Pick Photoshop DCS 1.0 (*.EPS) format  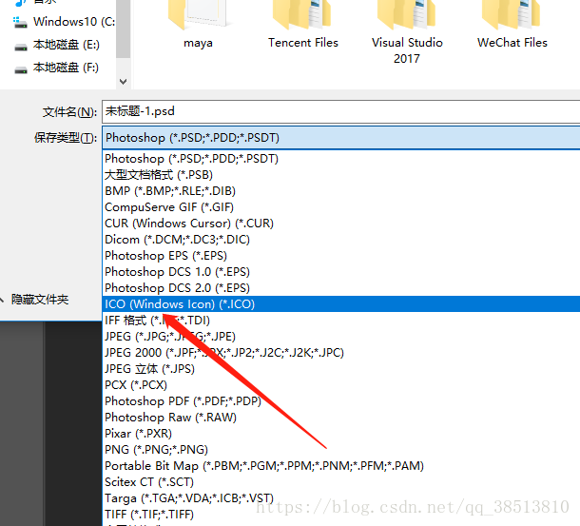[x=341, y=272]
